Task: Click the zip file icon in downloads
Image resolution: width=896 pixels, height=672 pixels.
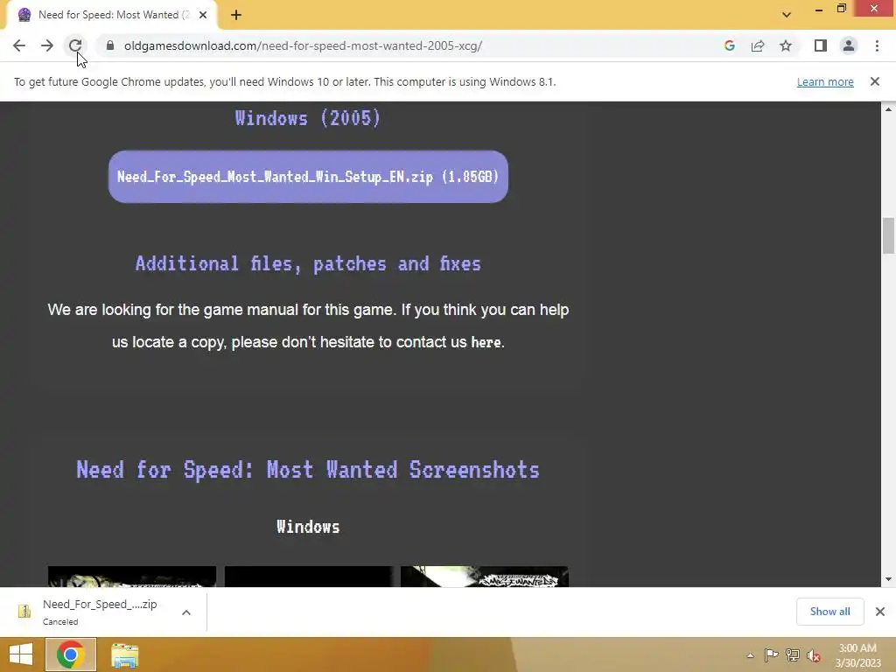Action: click(x=24, y=612)
